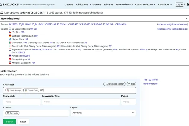
Task: Click the clock icon beside Last updated
Action: click(2, 13)
